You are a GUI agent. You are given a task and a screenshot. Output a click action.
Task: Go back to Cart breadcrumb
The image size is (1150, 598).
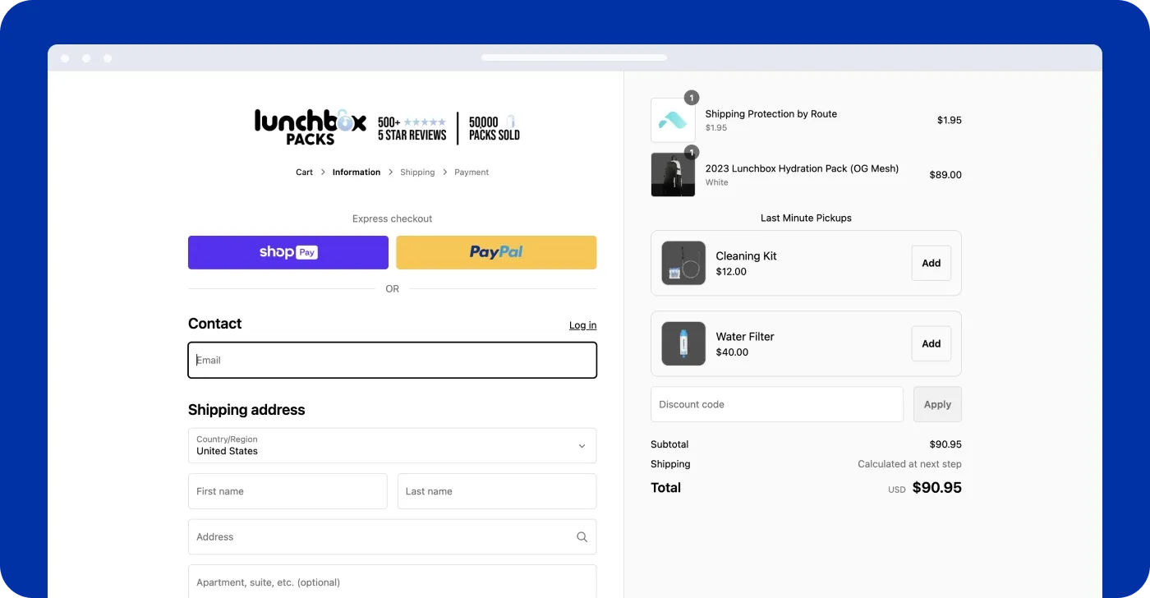304,172
